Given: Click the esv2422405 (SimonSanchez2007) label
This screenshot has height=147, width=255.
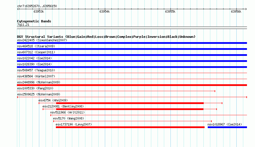Looking at the screenshot, I should pos(42,40).
